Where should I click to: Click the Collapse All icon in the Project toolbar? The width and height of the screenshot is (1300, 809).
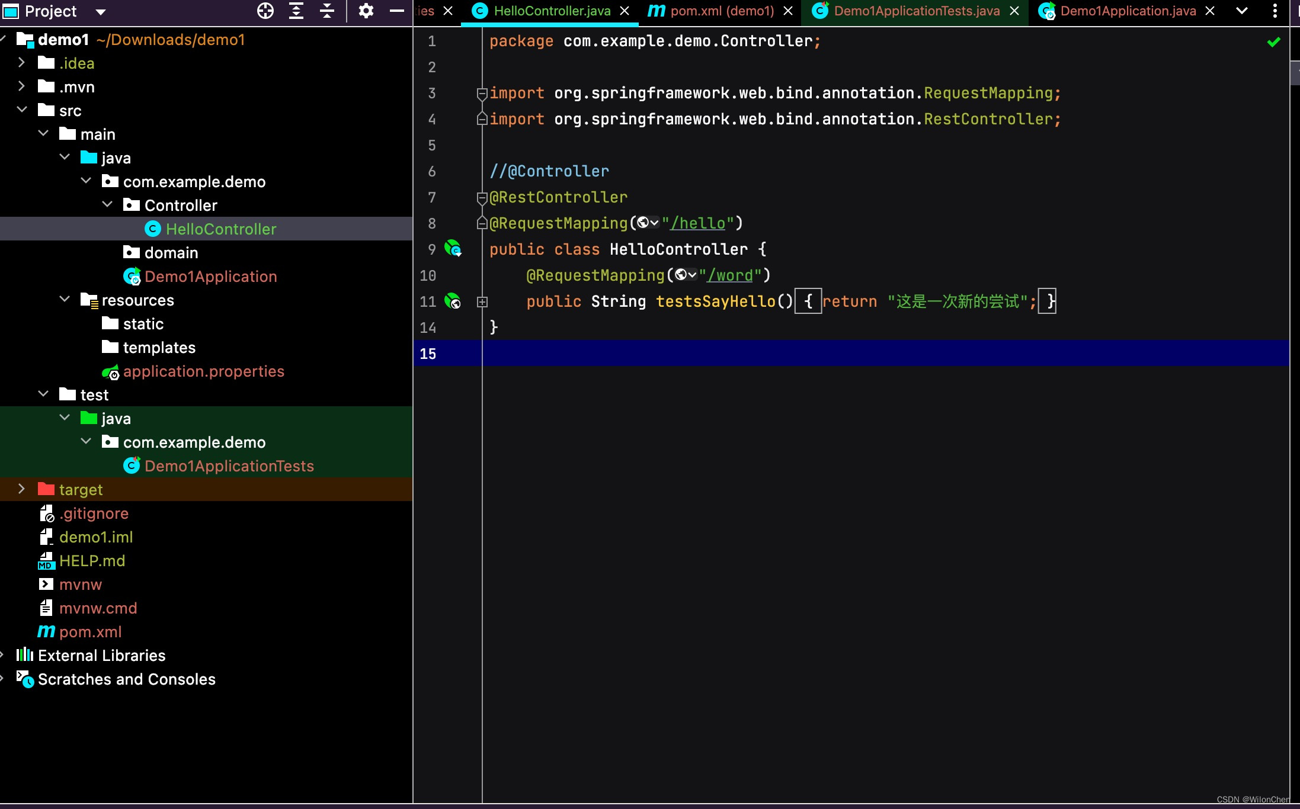[x=327, y=11]
